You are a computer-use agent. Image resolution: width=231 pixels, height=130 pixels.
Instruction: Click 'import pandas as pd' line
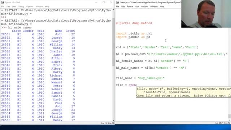(x=133, y=37)
